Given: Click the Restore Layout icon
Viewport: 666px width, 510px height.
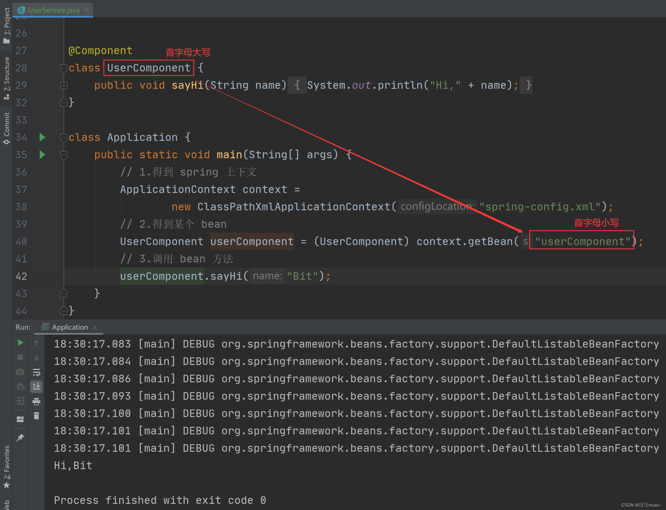Looking at the screenshot, I should [20, 419].
